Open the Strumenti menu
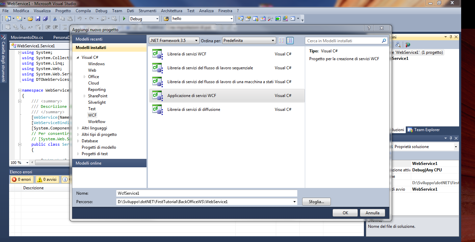475x242 pixels. [147, 11]
